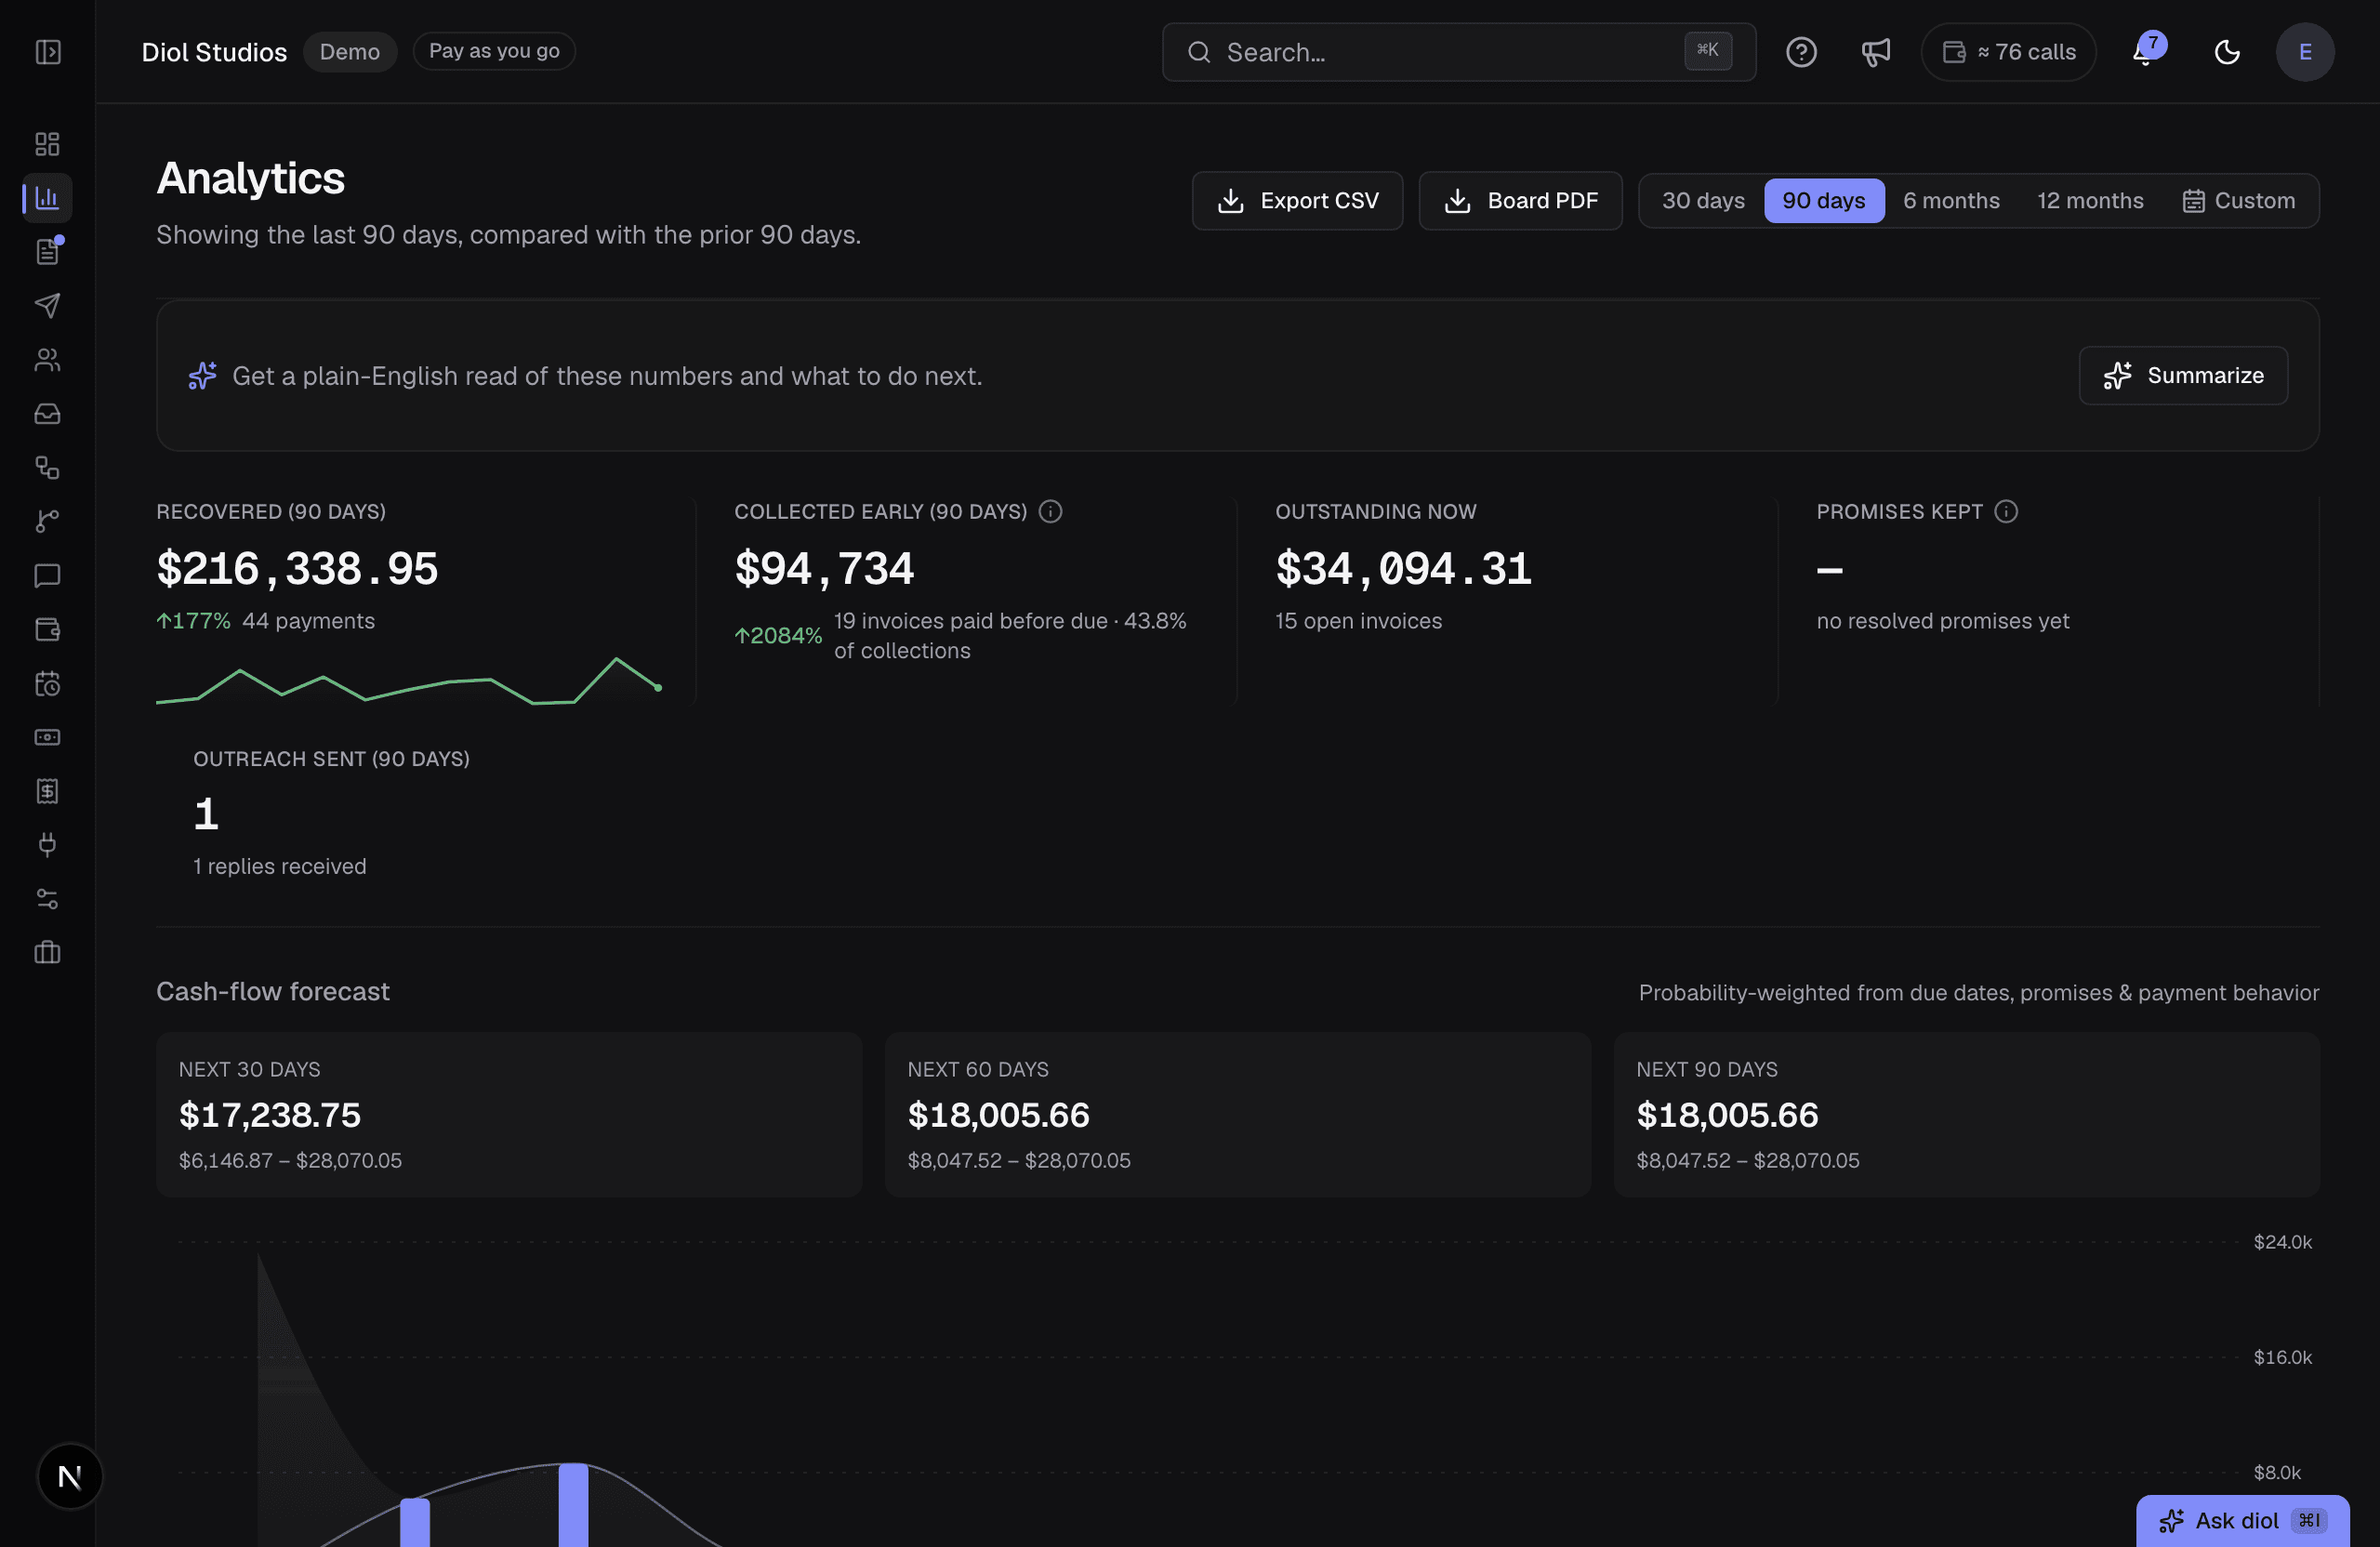Open the invoices document icon with blue dot
The image size is (2380, 1547).
47,252
